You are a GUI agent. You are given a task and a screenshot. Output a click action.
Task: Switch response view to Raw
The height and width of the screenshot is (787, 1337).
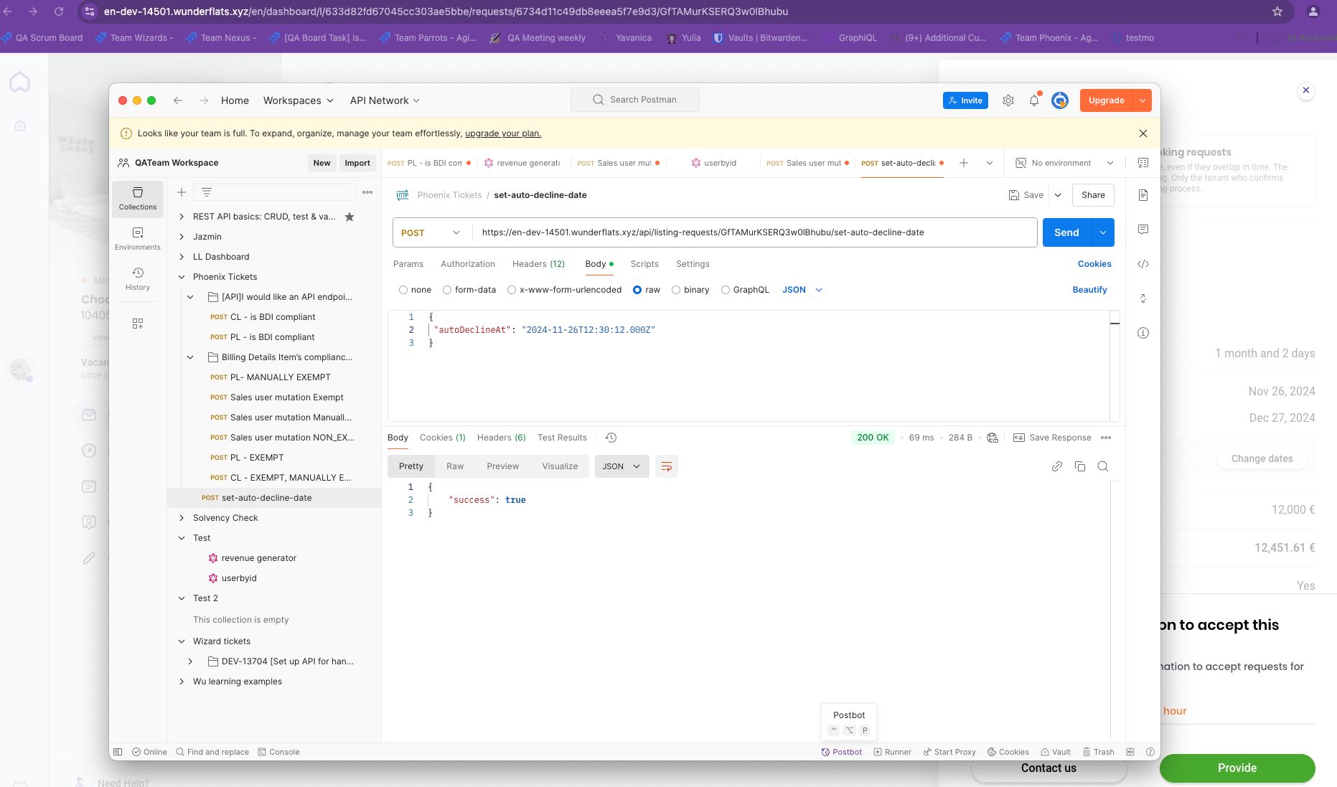(x=455, y=466)
